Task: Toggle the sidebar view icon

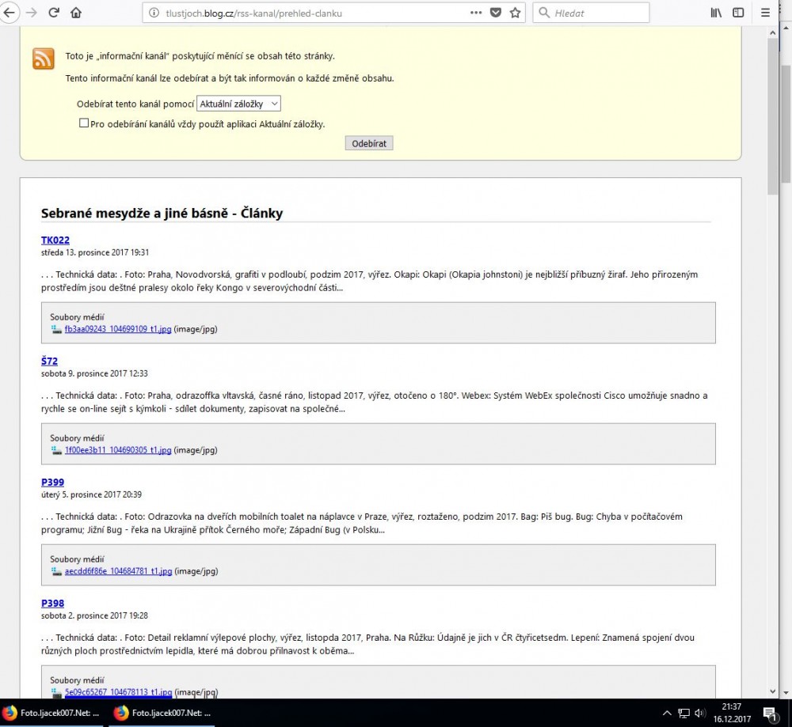Action: (x=738, y=13)
